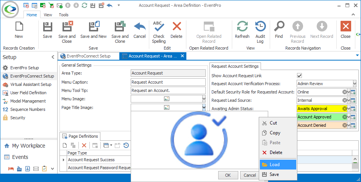
Task: Click the envelope icon in quick access toolbar
Action: [x=59, y=5]
